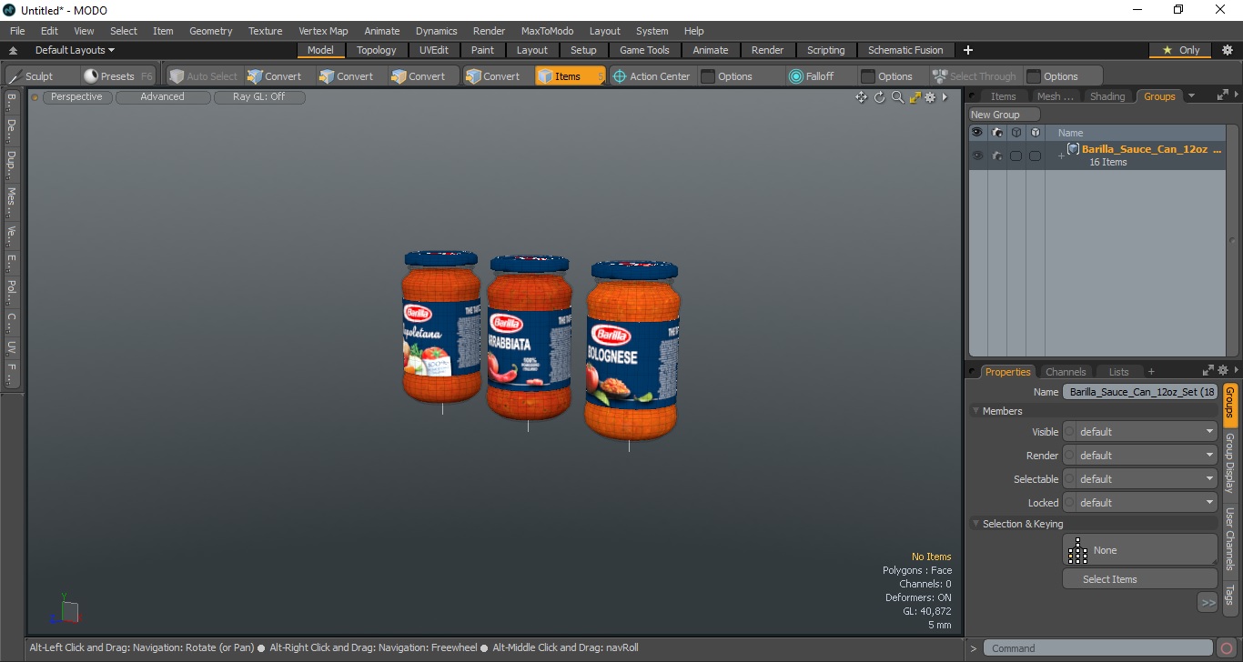Click the Command input field
The height and width of the screenshot is (662, 1243).
pos(1100,648)
